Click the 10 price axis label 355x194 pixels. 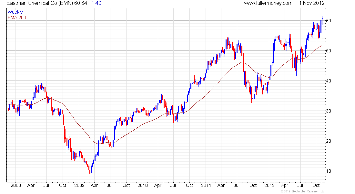pos(328,171)
